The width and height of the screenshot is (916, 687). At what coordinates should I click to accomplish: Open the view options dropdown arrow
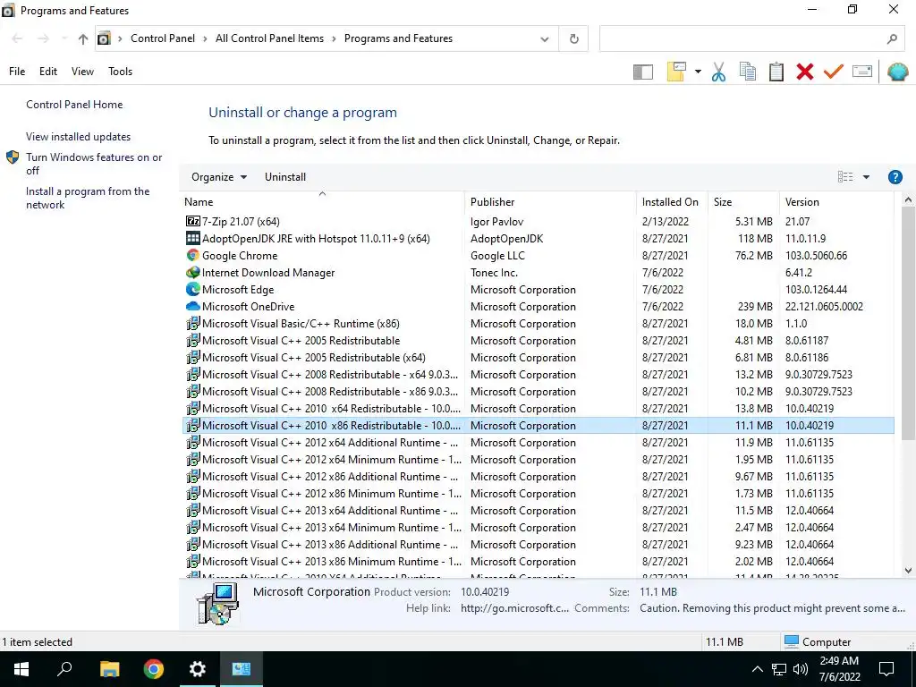click(866, 177)
